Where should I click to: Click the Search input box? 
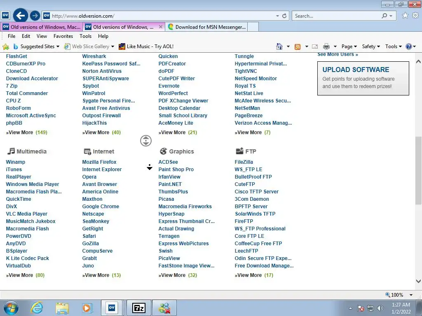(336, 16)
